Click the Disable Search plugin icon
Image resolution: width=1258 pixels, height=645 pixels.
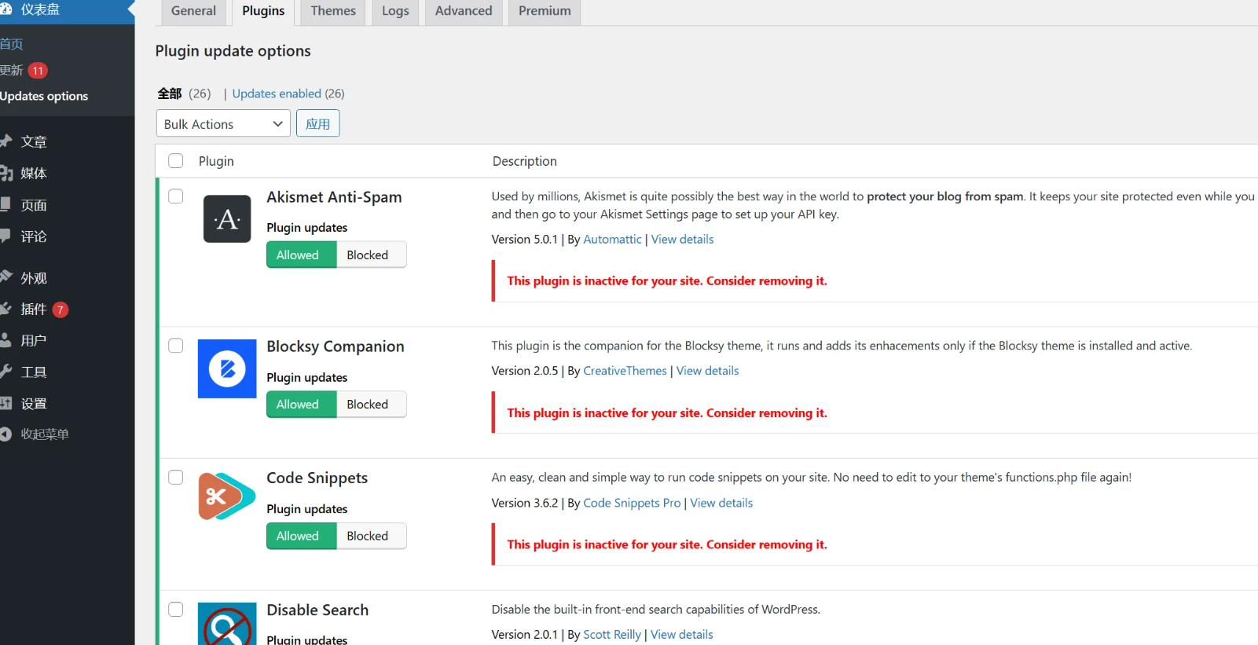tap(227, 624)
